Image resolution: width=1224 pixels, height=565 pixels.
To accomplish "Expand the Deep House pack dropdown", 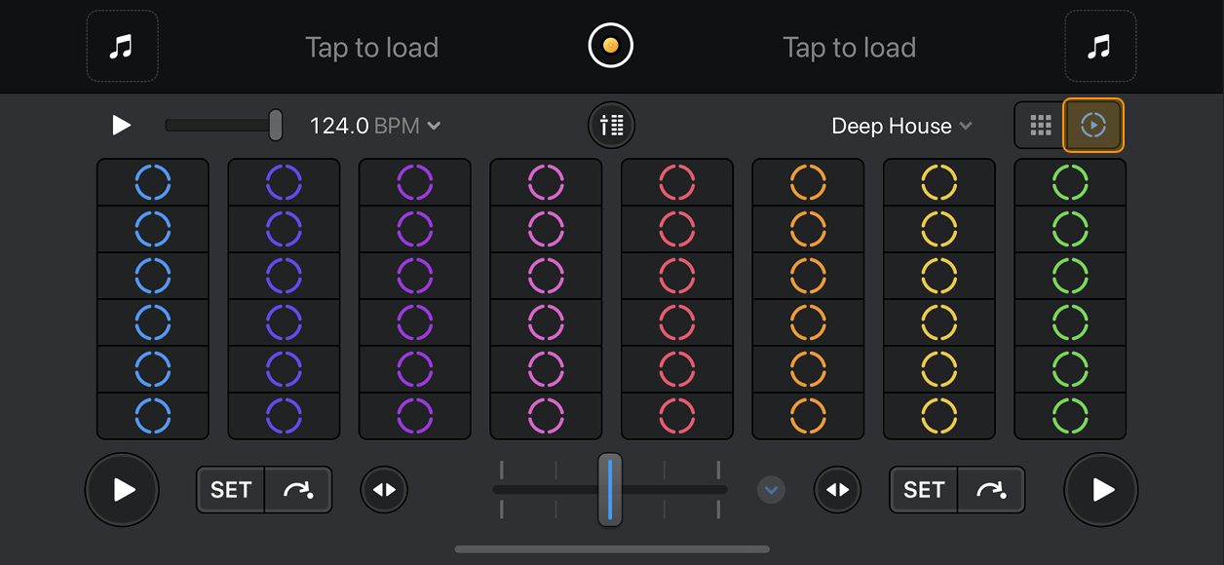I will pyautogui.click(x=901, y=126).
